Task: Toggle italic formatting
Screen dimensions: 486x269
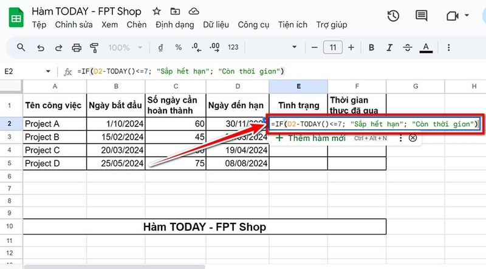Action: pyautogui.click(x=389, y=47)
